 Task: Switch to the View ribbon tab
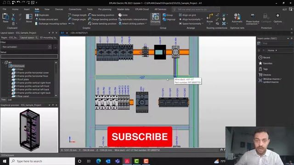[x=47, y=9]
